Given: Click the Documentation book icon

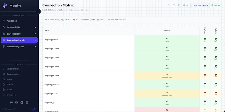Looking at the screenshot, I should [4, 74].
